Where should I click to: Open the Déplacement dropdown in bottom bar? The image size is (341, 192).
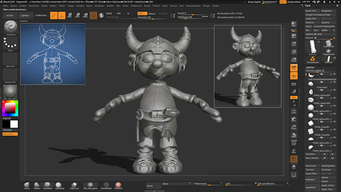208,183
